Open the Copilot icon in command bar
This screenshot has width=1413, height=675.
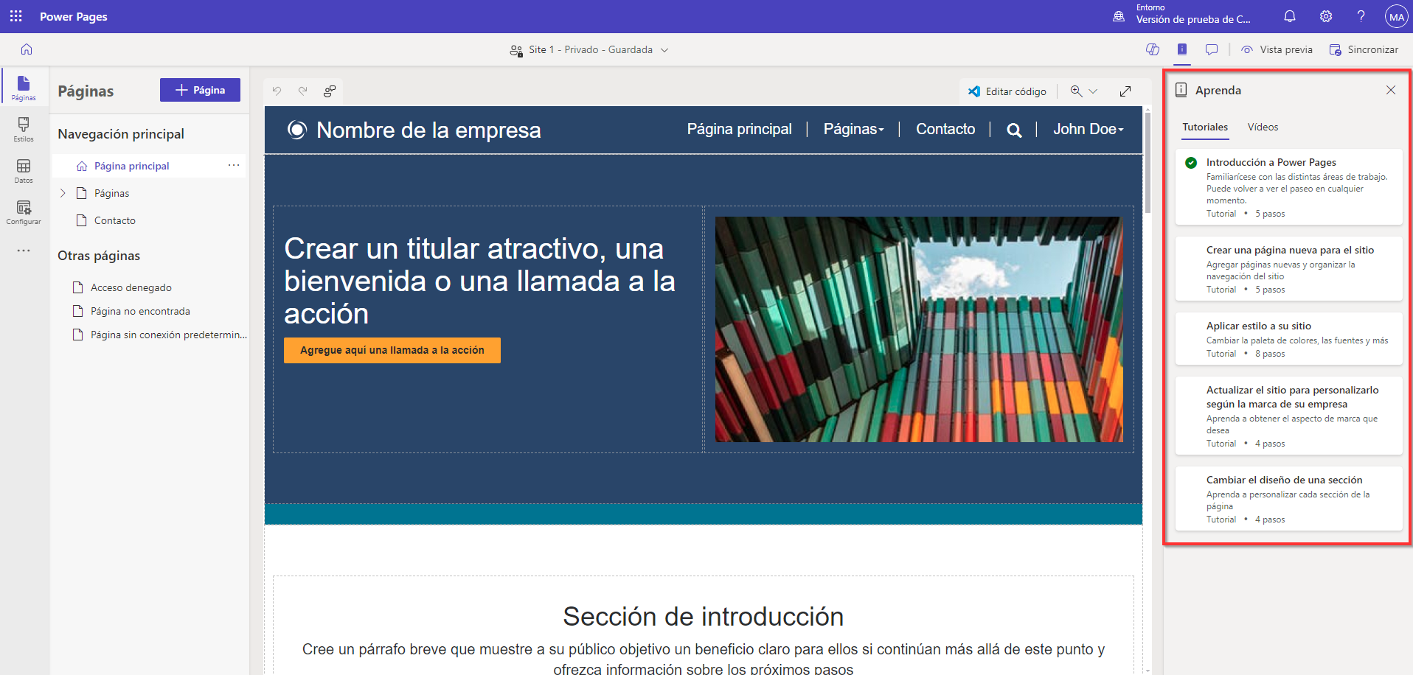[x=1153, y=49]
